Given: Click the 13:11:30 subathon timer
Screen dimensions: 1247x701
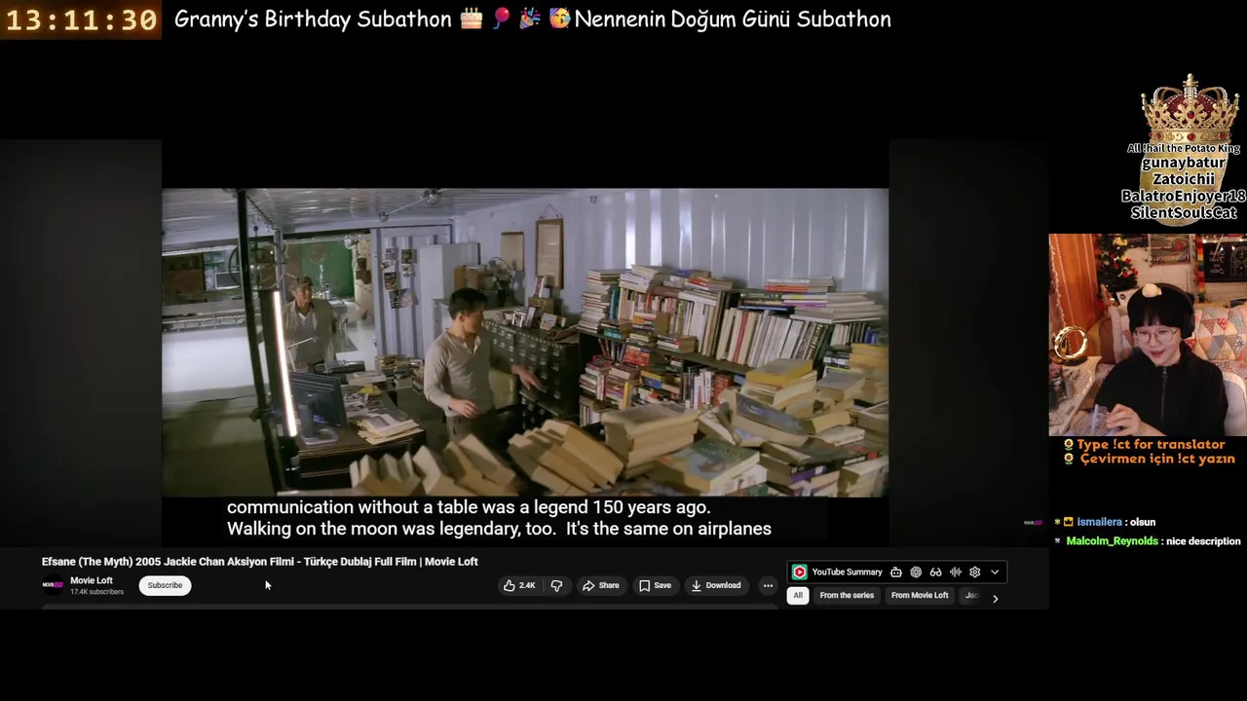Looking at the screenshot, I should [81, 19].
